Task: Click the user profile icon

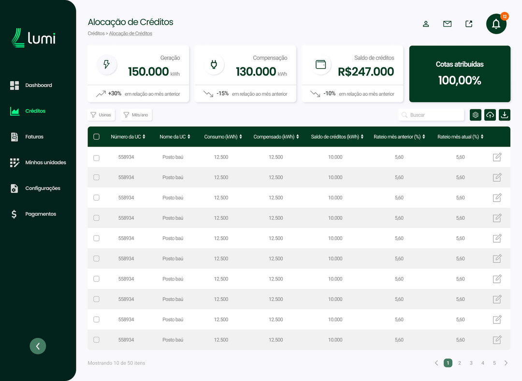Action: pos(426,23)
